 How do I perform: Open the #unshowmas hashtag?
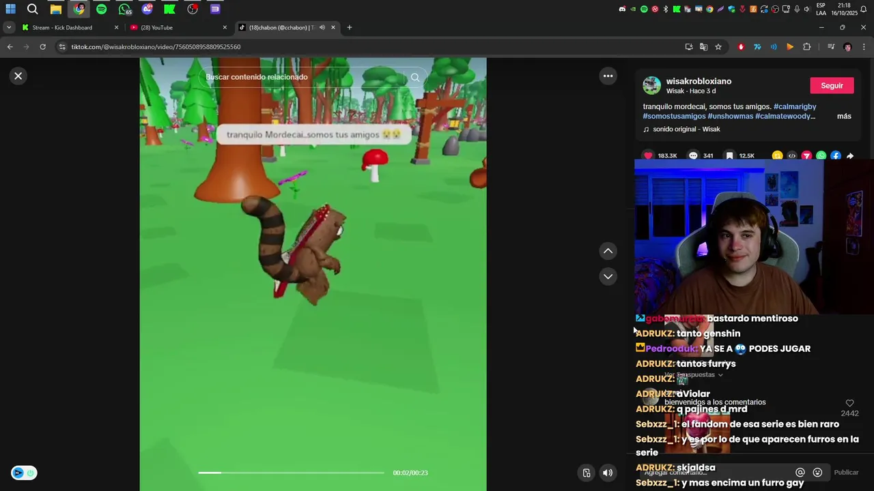pyautogui.click(x=730, y=116)
